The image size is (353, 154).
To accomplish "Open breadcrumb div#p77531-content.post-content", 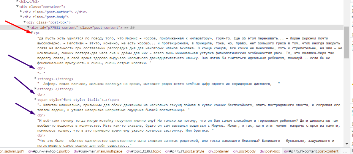I will click(311, 151).
